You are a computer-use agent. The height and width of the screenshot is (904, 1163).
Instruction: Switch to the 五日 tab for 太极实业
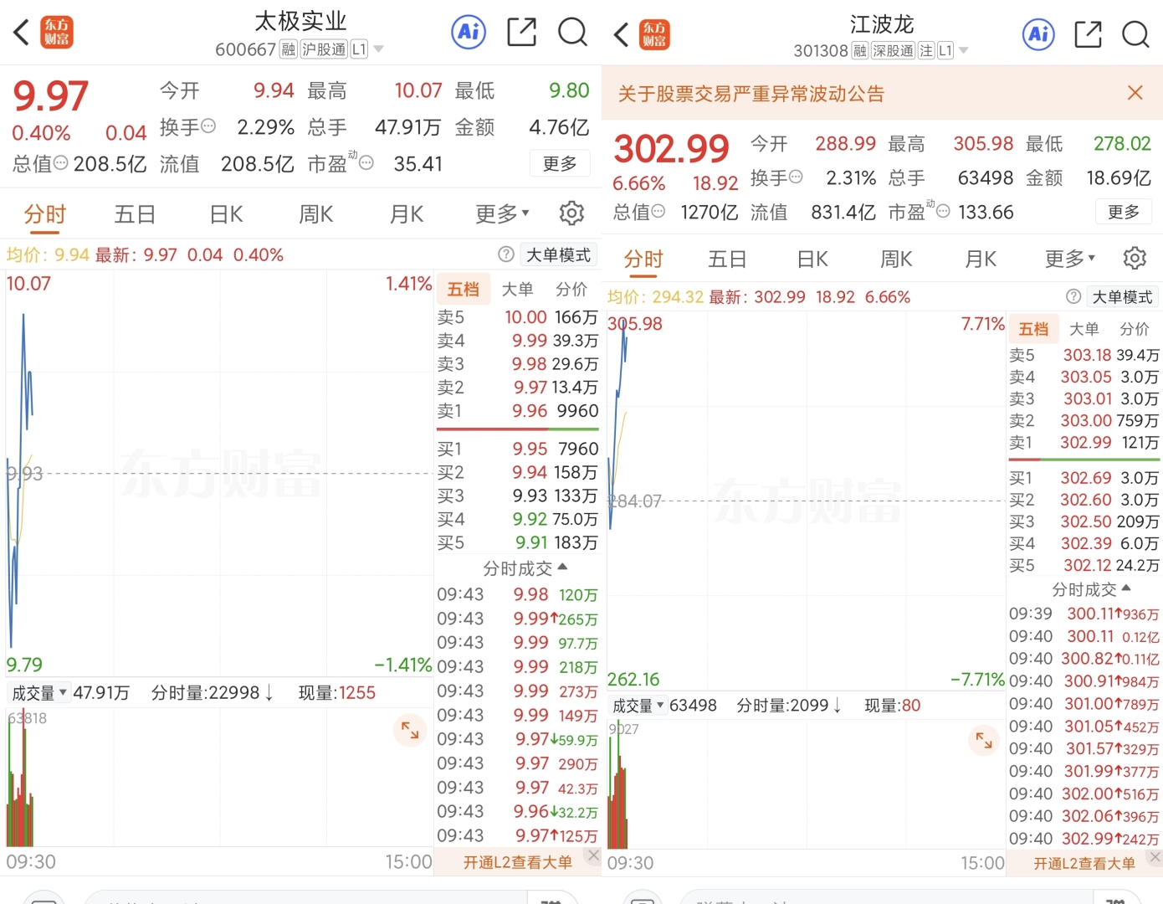click(135, 214)
